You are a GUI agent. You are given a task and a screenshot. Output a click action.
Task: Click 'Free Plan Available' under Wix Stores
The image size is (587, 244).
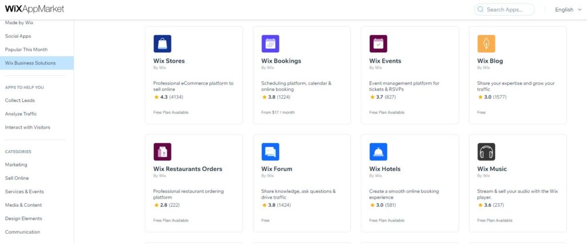[x=171, y=113]
